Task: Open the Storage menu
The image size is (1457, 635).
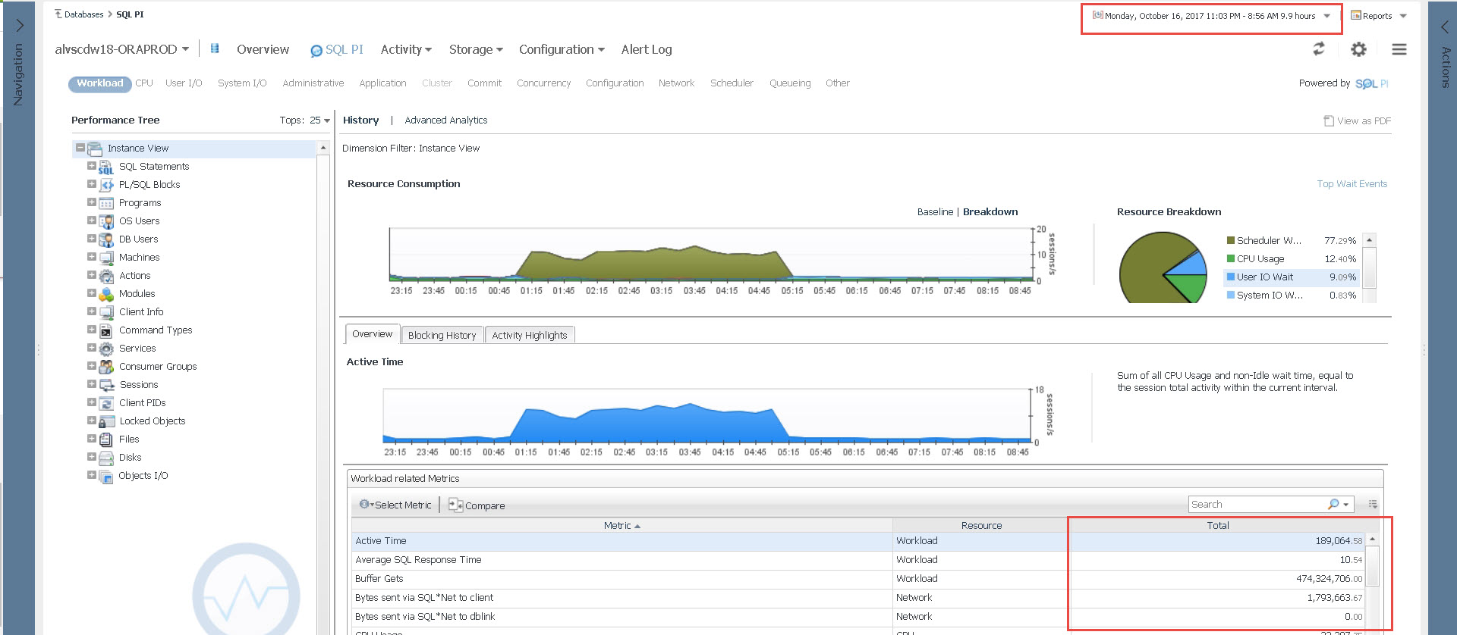Action: tap(475, 49)
